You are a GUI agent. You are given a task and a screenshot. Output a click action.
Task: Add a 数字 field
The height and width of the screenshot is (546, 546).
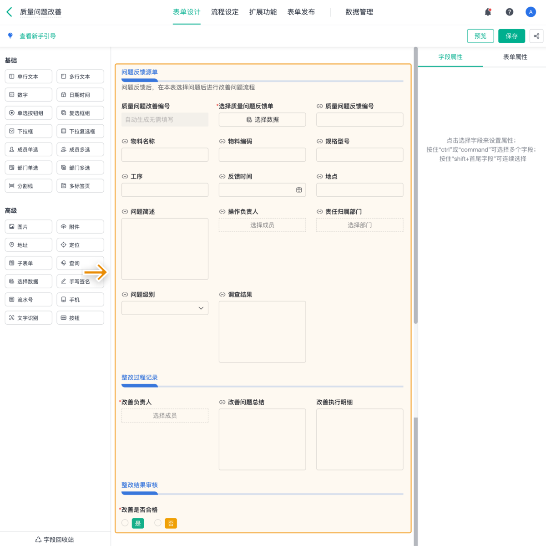29,95
